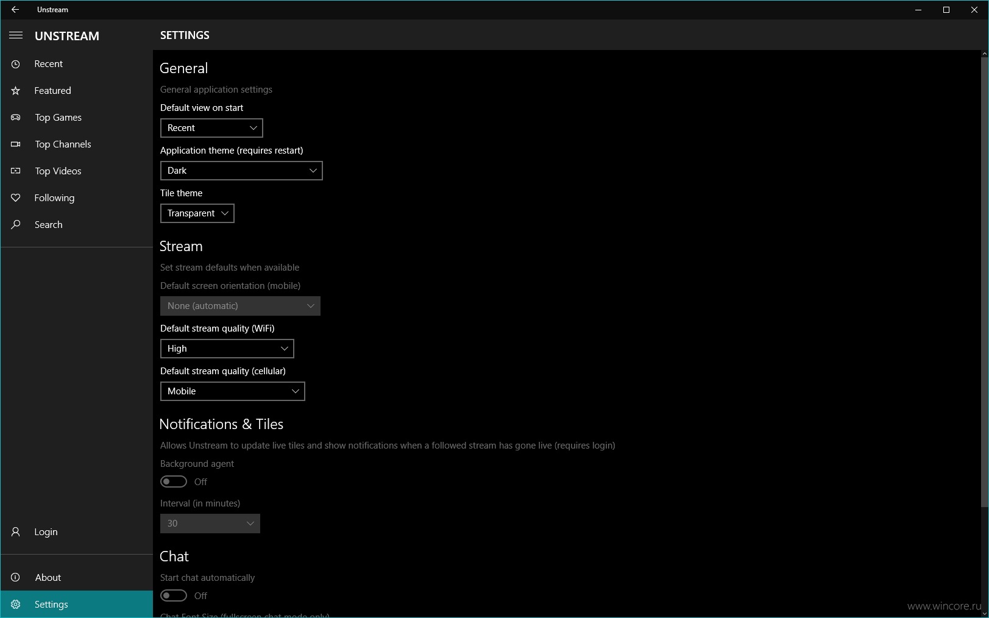
Task: Click the Settings gear icon
Action: [x=16, y=605]
